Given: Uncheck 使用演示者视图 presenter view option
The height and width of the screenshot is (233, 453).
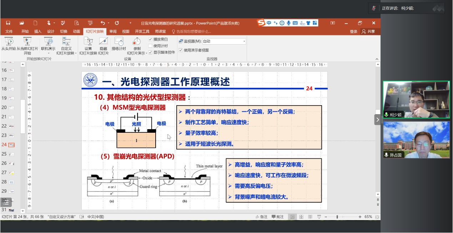Looking at the screenshot, I should click(x=181, y=50).
